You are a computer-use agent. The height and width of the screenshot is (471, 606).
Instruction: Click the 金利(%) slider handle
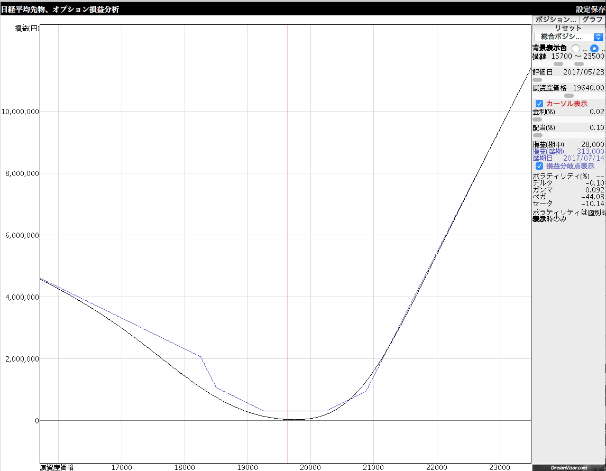537,119
